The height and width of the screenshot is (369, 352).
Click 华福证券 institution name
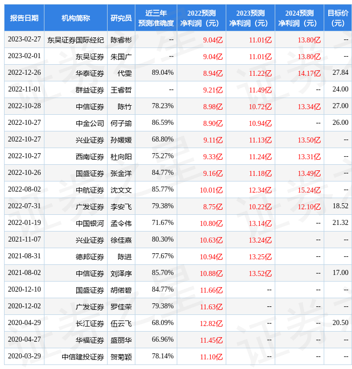click(x=90, y=341)
